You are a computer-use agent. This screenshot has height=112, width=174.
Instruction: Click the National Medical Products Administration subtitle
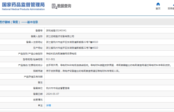click(23, 9)
